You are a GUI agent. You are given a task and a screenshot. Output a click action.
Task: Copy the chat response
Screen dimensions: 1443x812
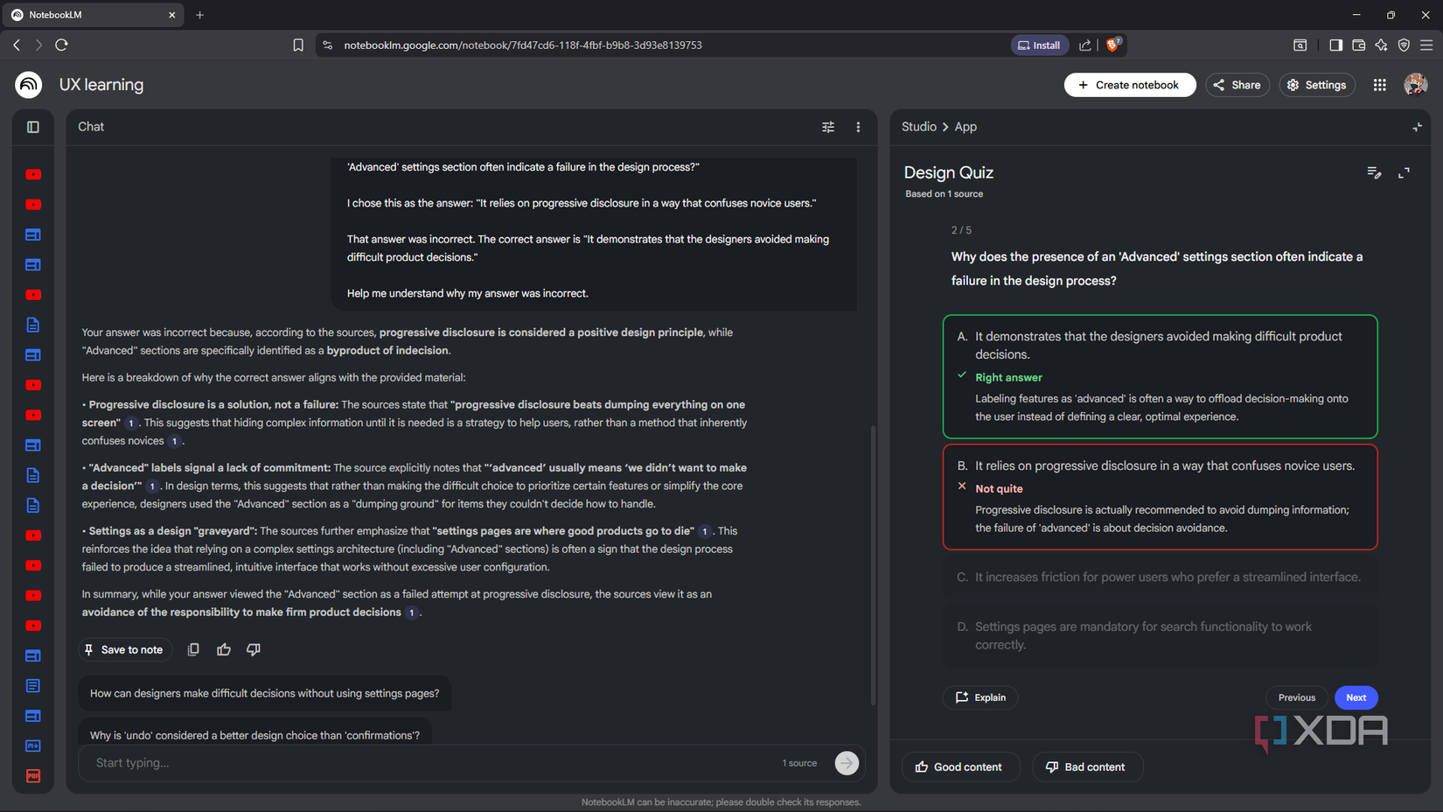193,649
